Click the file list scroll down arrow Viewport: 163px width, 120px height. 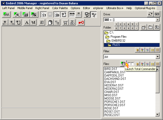pos(158,114)
